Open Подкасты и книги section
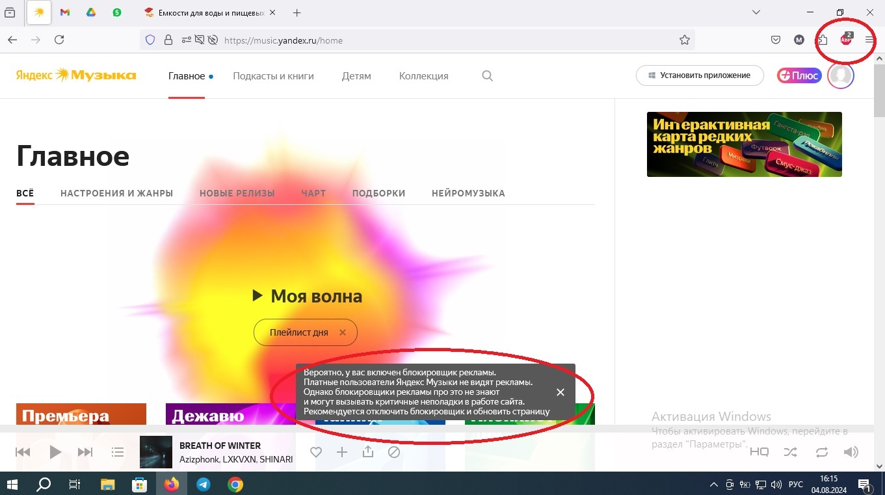Screen dimensions: 885x495 [273, 76]
